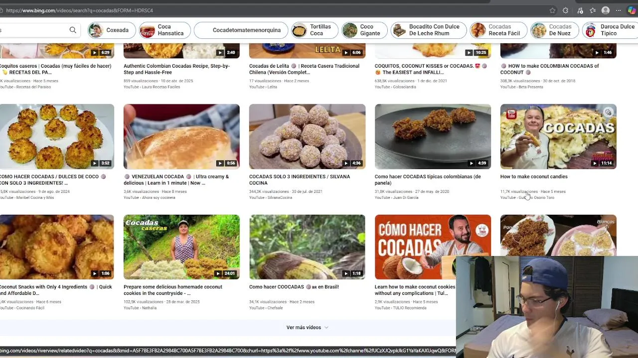Play the 10:25 Coconut Kisses video badge

(476, 52)
